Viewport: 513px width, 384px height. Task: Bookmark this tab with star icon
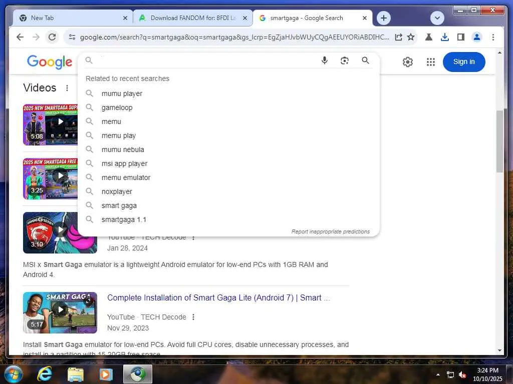pos(411,37)
